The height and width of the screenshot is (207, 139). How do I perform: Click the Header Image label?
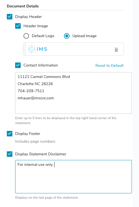point(36,26)
